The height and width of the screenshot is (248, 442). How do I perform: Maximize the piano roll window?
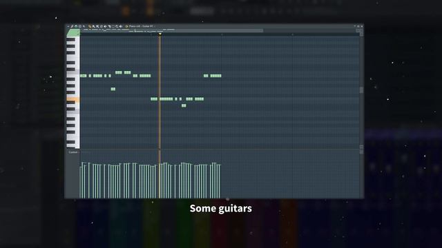(x=358, y=26)
